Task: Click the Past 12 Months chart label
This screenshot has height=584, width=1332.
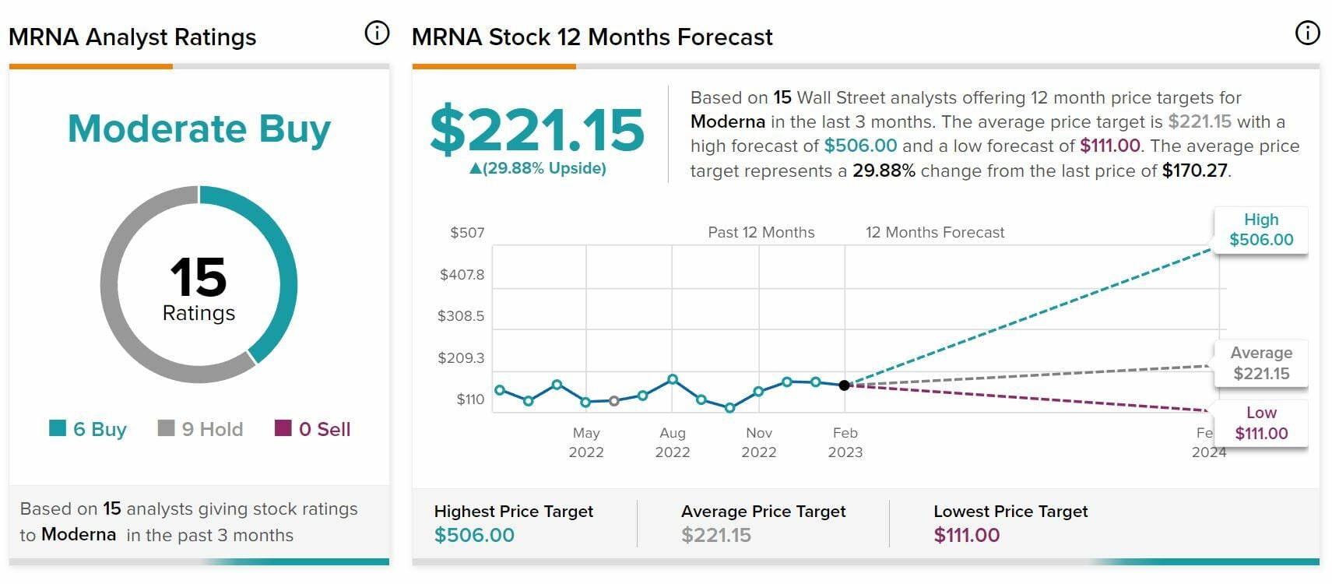Action: click(761, 232)
